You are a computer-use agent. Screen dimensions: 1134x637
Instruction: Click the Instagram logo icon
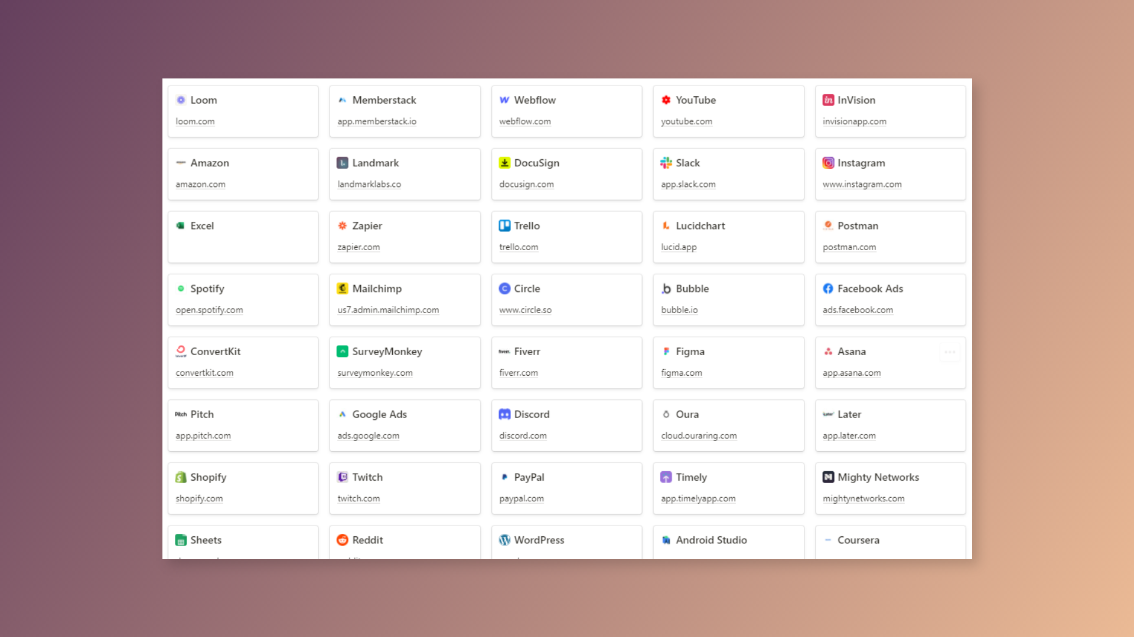[x=828, y=163]
